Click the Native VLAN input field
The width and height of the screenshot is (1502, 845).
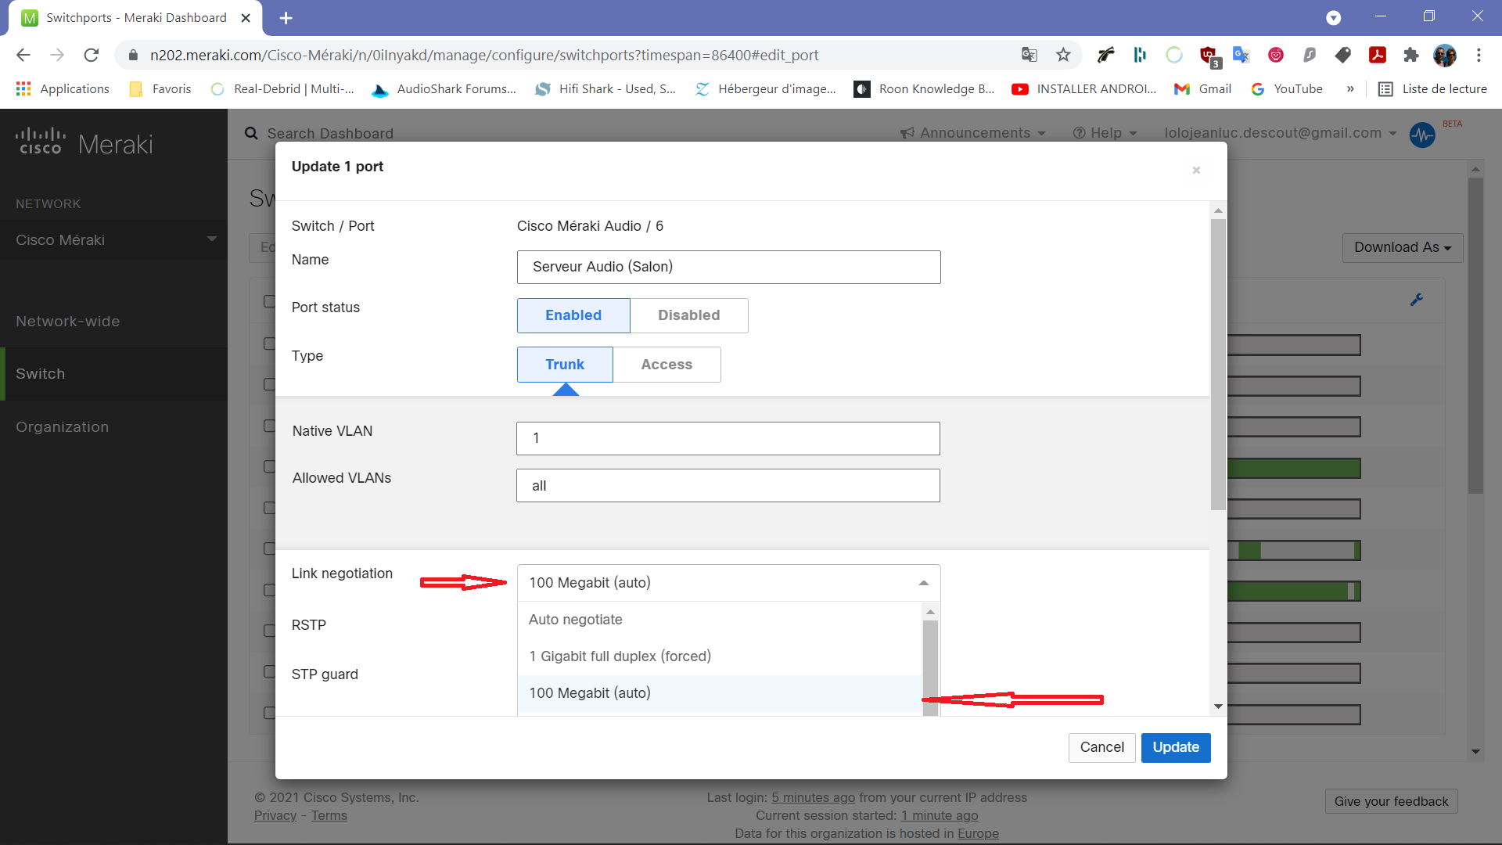tap(728, 438)
